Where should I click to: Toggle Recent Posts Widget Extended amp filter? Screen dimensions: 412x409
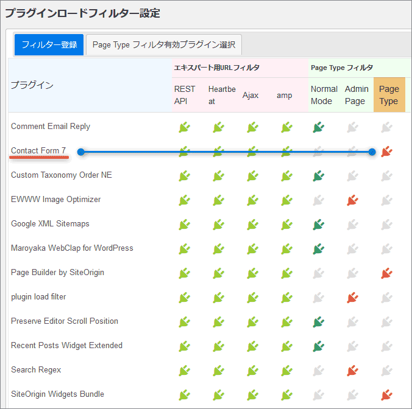point(286,346)
